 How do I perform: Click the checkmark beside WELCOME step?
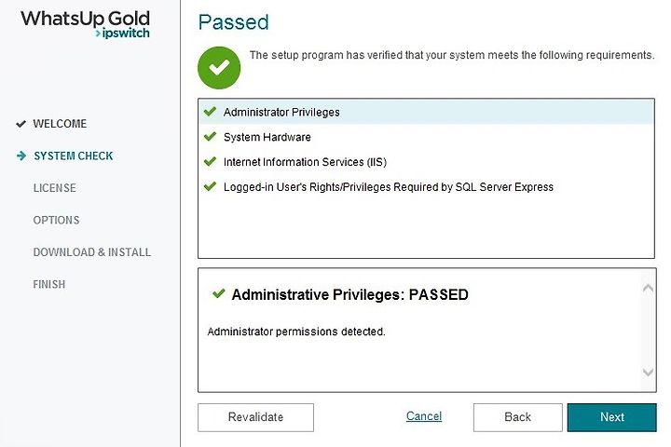point(21,124)
